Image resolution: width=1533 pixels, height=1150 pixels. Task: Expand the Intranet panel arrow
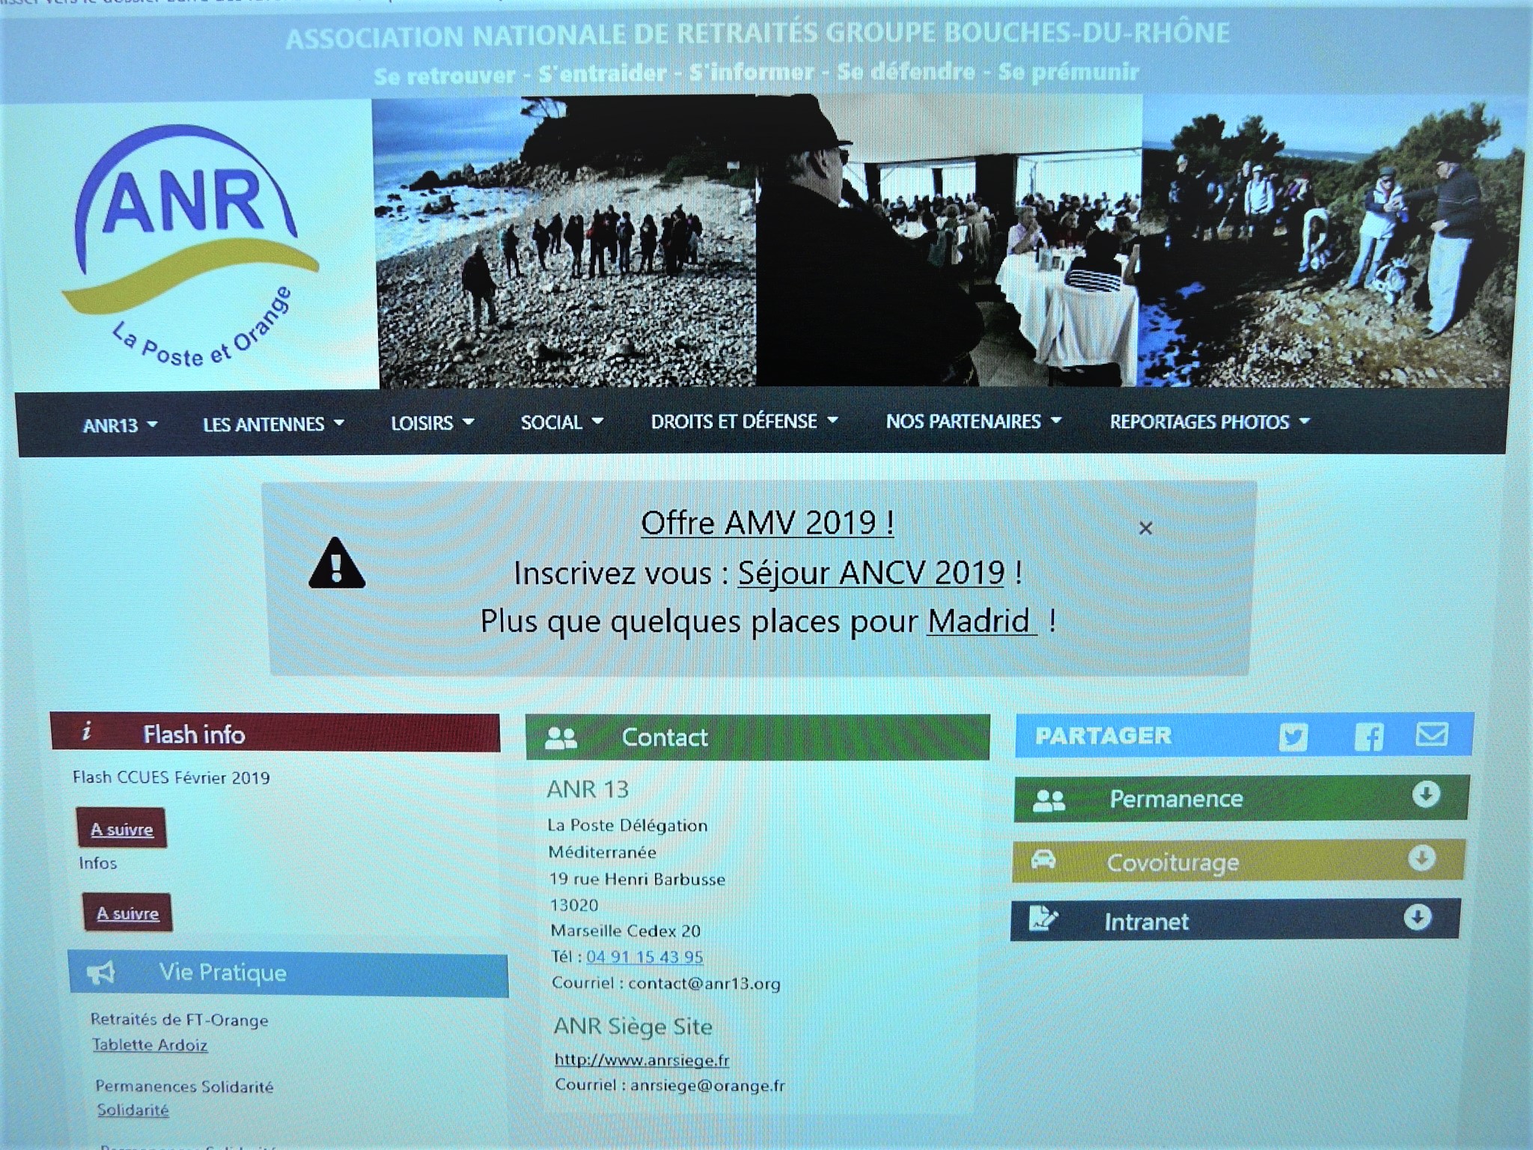pos(1417,917)
